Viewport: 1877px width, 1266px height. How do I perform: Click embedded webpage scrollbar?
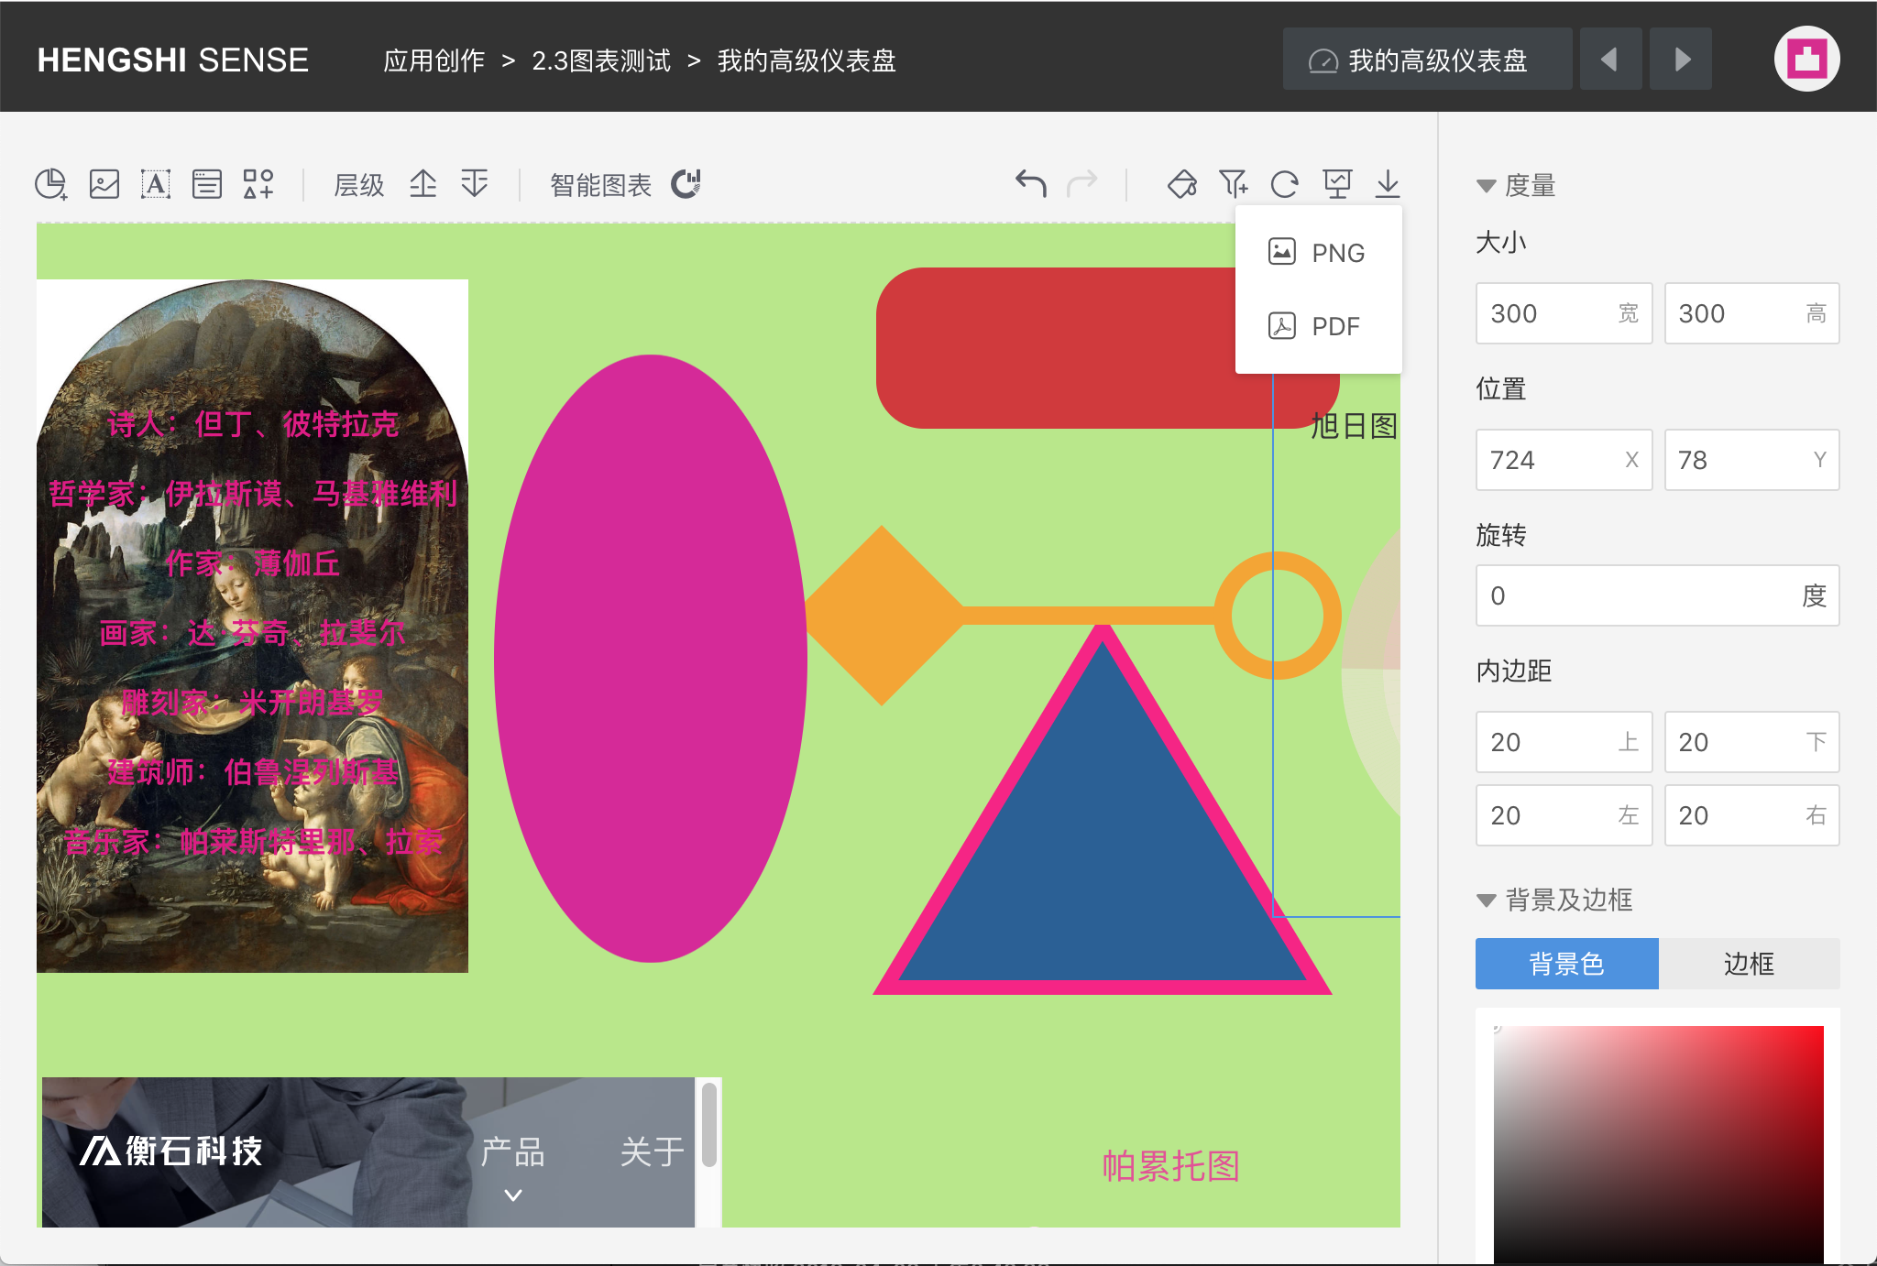(708, 1125)
